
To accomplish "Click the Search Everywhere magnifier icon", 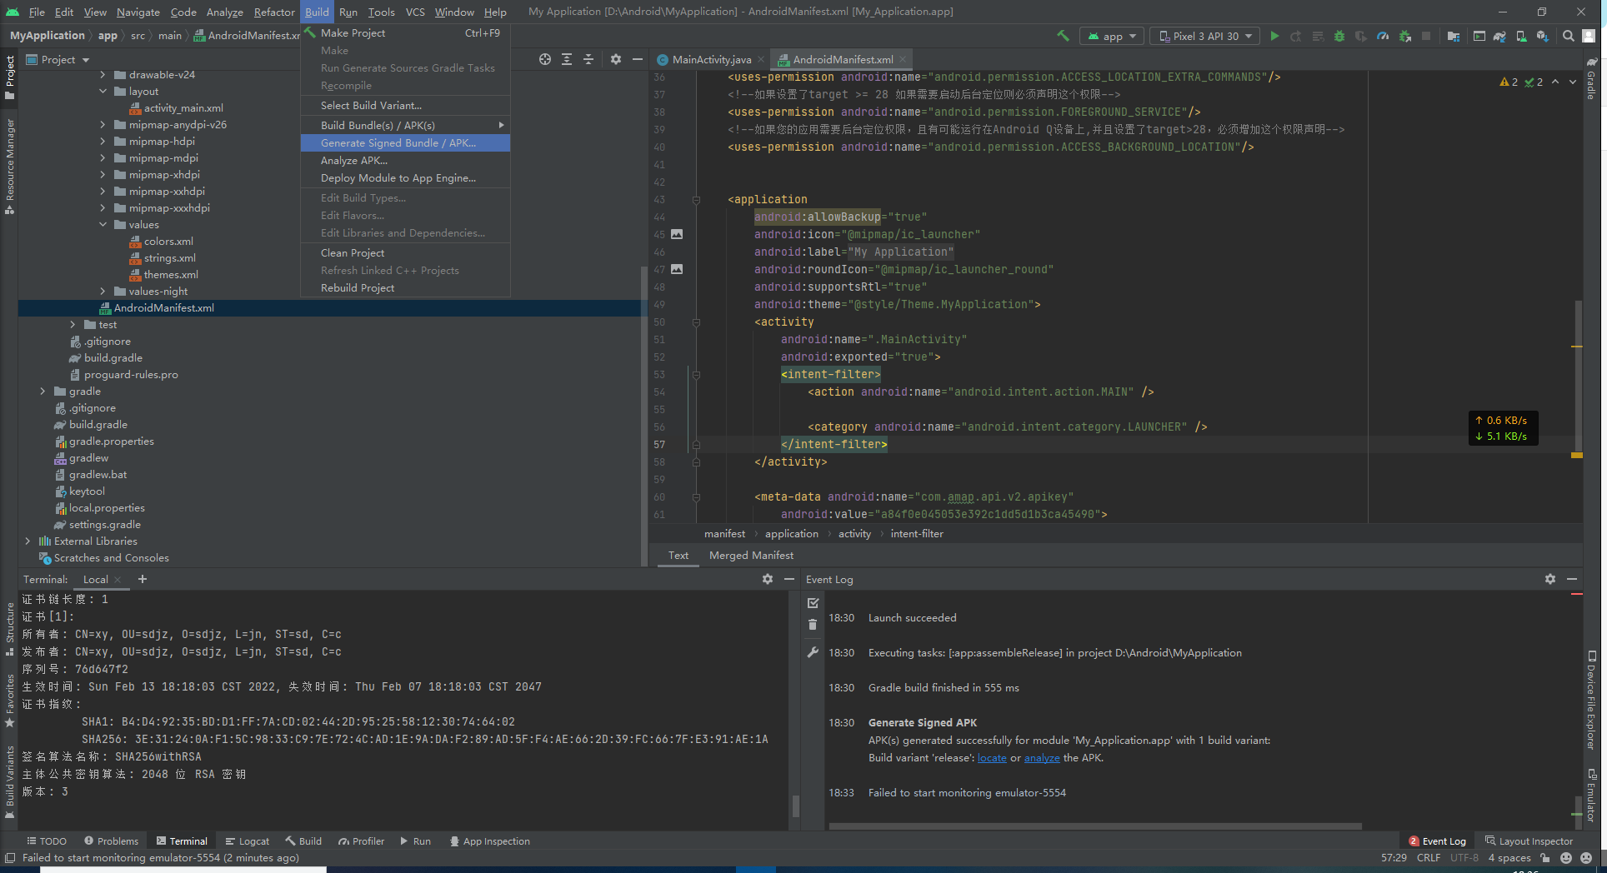I will (x=1569, y=36).
